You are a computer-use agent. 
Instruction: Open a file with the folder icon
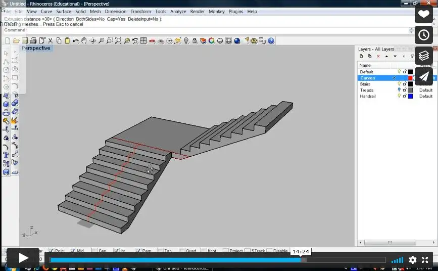click(16, 41)
